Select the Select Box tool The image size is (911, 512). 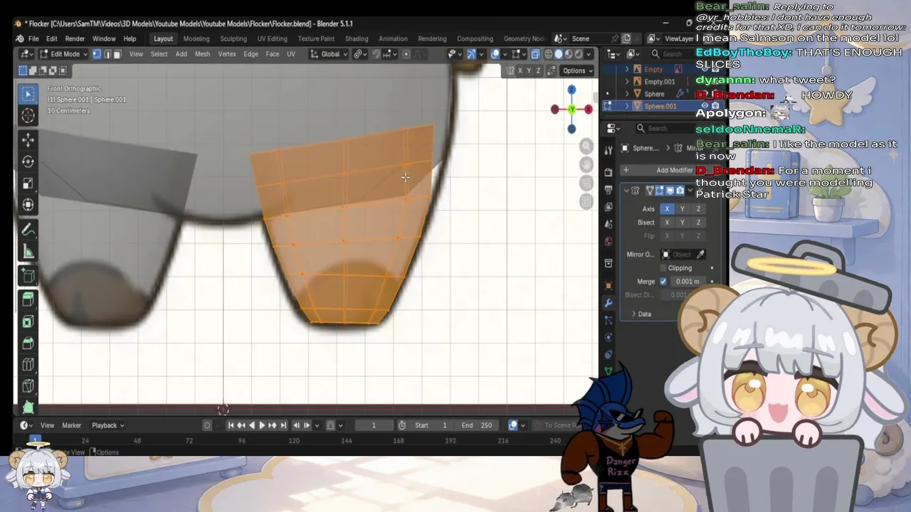[28, 94]
